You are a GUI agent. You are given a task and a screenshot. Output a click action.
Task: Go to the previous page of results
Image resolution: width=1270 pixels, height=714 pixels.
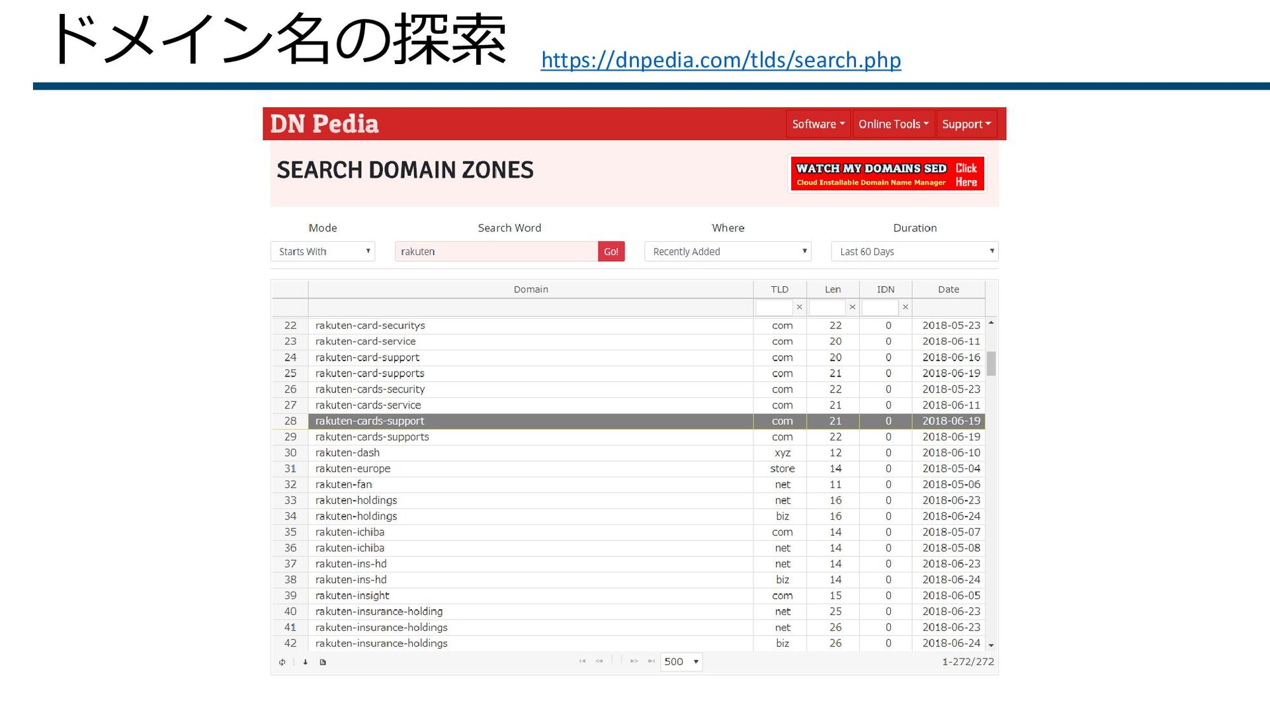pyautogui.click(x=599, y=661)
